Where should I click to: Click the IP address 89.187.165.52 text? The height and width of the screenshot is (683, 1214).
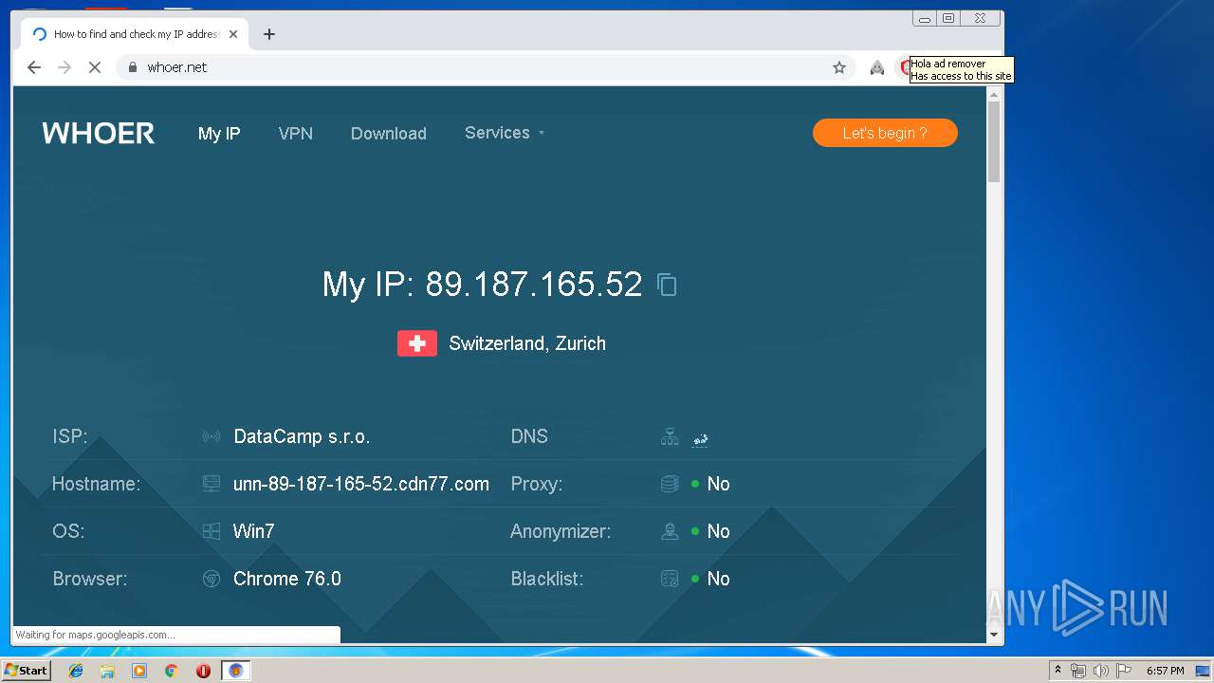tap(534, 285)
